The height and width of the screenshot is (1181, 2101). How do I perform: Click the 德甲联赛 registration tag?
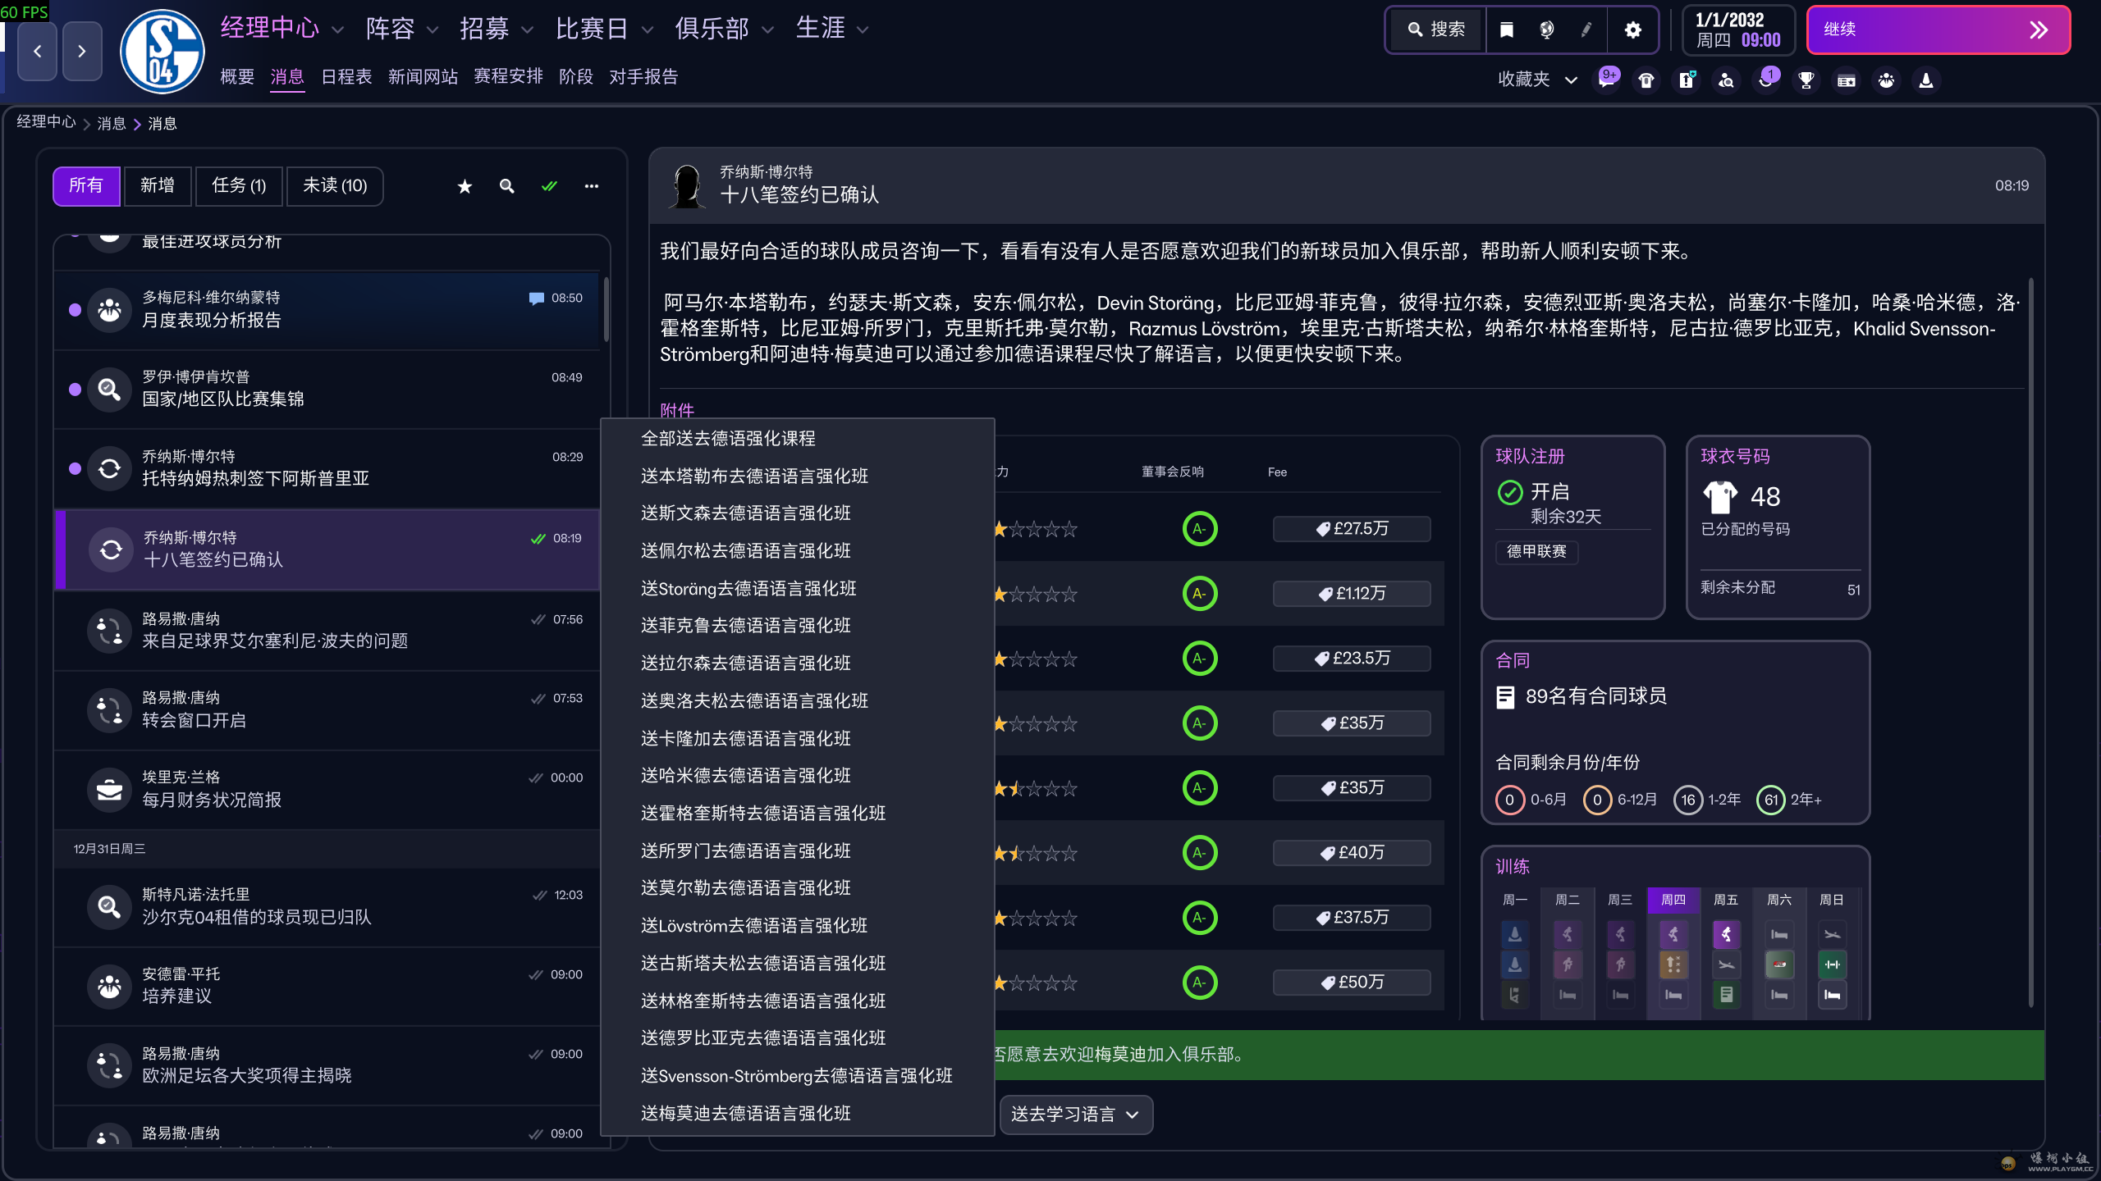(1536, 552)
